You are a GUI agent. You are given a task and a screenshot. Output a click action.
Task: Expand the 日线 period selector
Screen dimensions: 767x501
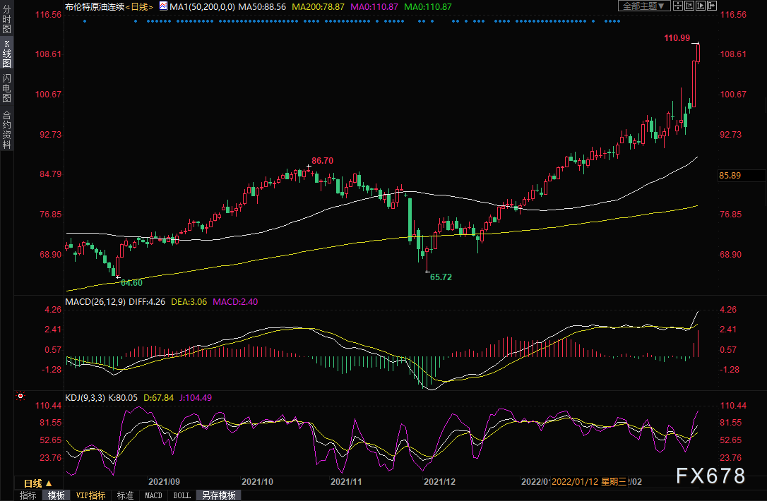coord(37,483)
